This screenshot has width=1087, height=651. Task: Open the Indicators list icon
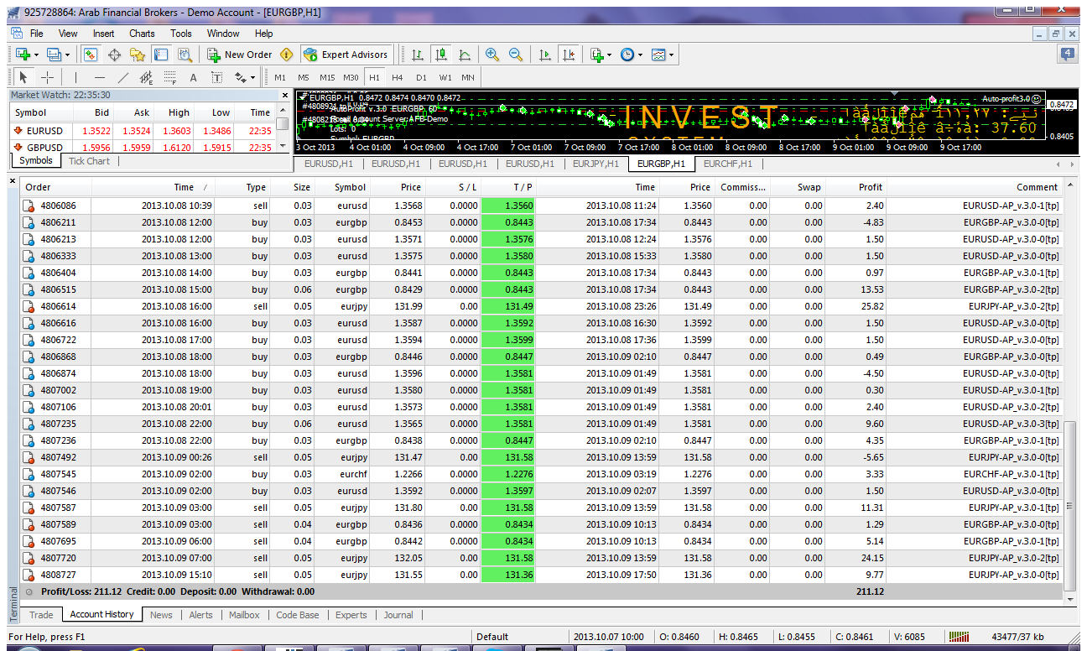pyautogui.click(x=596, y=55)
